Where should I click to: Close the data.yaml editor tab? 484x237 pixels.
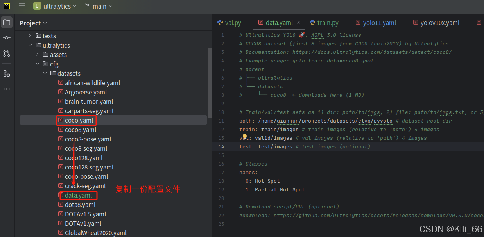(x=299, y=23)
